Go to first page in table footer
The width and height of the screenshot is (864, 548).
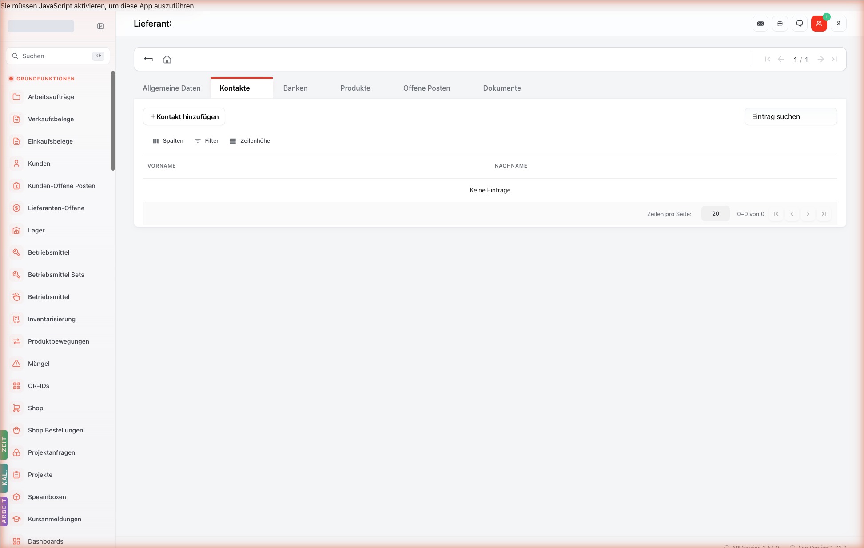776,214
